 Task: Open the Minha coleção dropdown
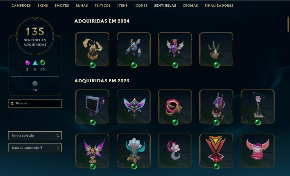point(35,136)
